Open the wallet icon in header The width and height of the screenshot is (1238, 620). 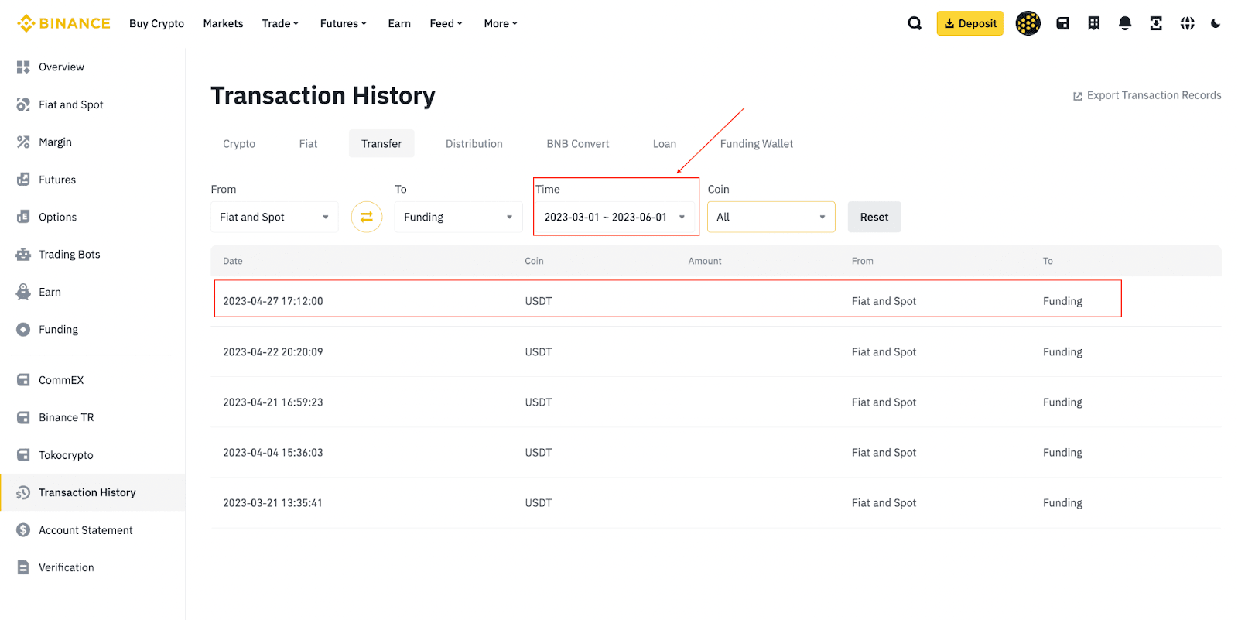coord(1062,23)
